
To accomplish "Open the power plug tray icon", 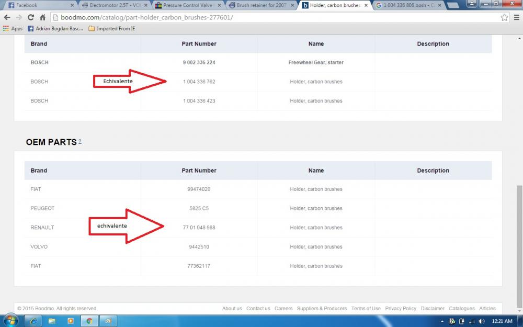I will pyautogui.click(x=462, y=321).
